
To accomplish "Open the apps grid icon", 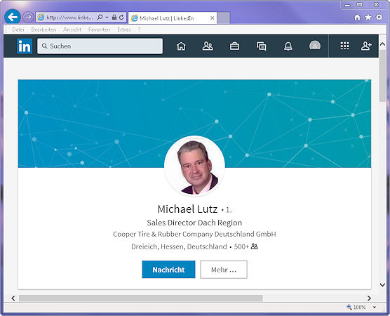I will click(x=344, y=46).
